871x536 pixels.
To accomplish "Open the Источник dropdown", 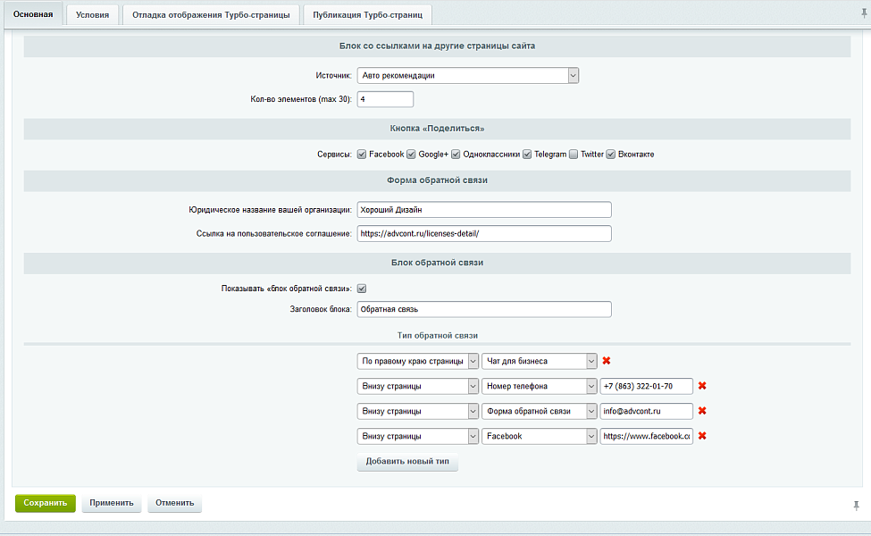I will 468,76.
